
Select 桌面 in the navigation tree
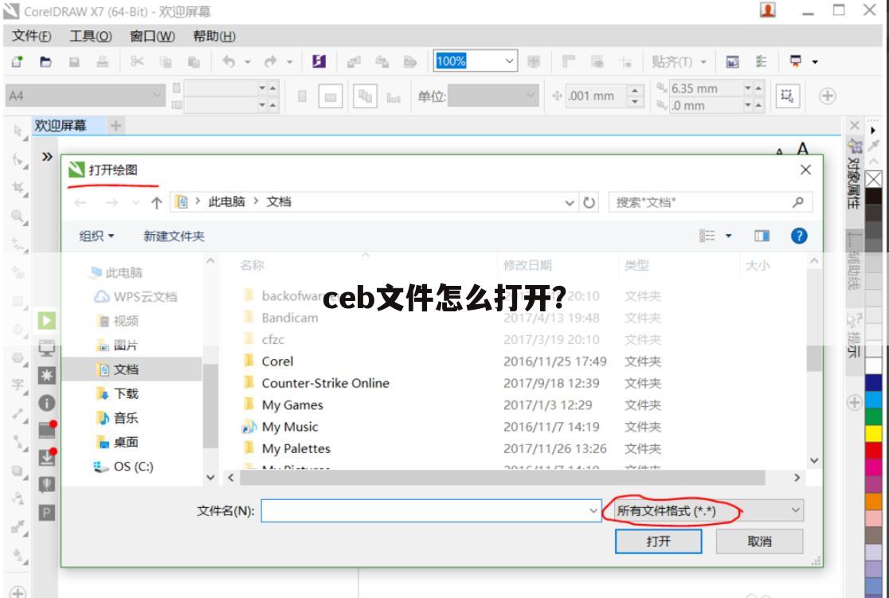click(126, 442)
